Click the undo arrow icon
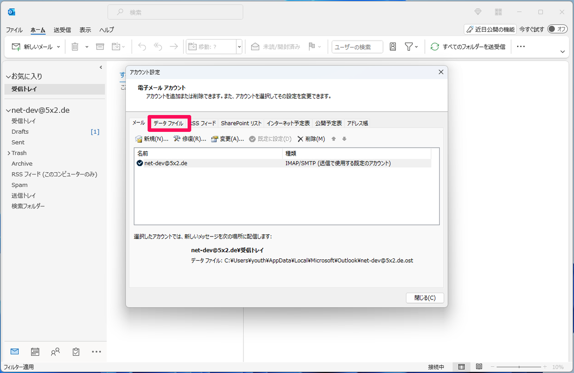Screen dimensions: 574x373 click(x=142, y=47)
